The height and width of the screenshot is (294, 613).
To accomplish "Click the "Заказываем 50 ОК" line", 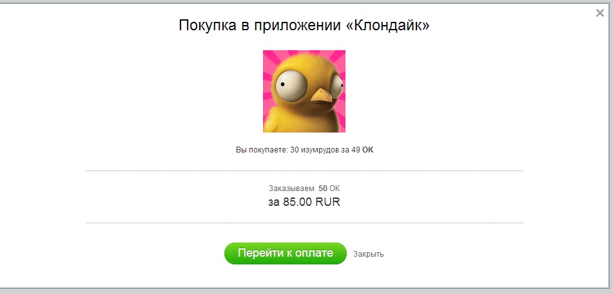I will click(304, 188).
